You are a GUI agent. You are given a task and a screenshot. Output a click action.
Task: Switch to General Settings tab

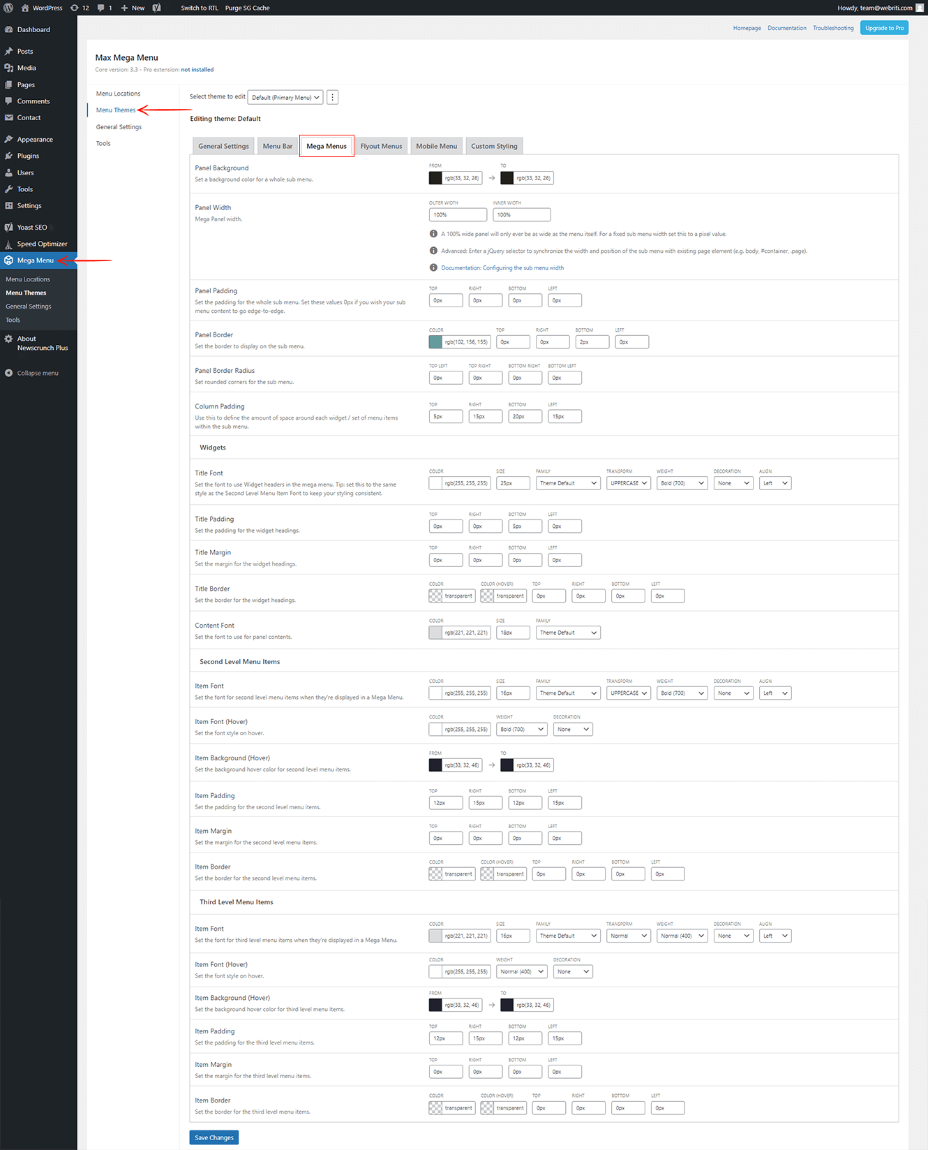(223, 146)
